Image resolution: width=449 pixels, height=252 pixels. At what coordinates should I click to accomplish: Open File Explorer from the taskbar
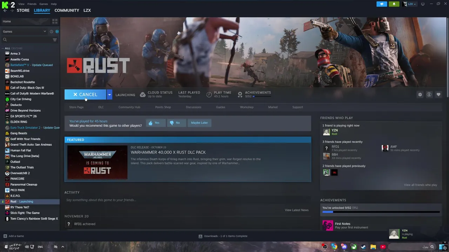pyautogui.click(x=373, y=247)
